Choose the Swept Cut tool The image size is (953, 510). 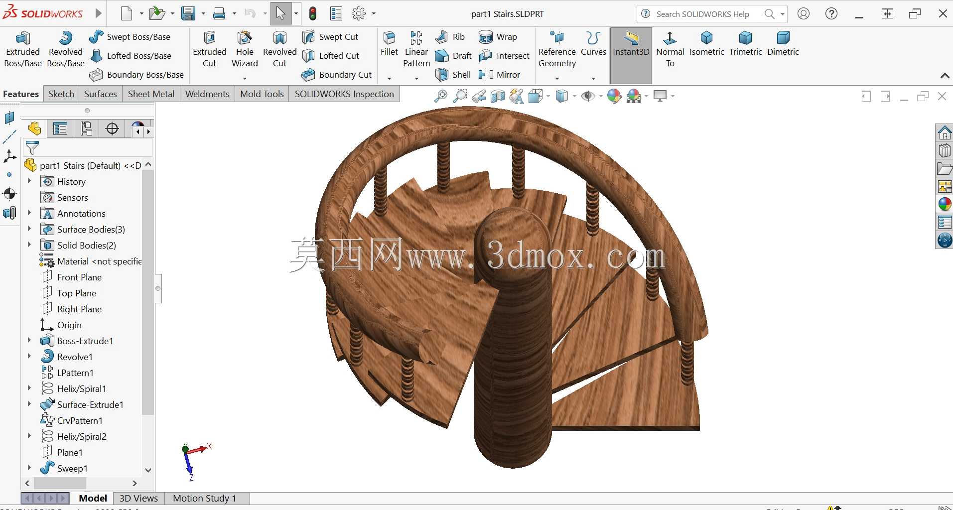330,37
